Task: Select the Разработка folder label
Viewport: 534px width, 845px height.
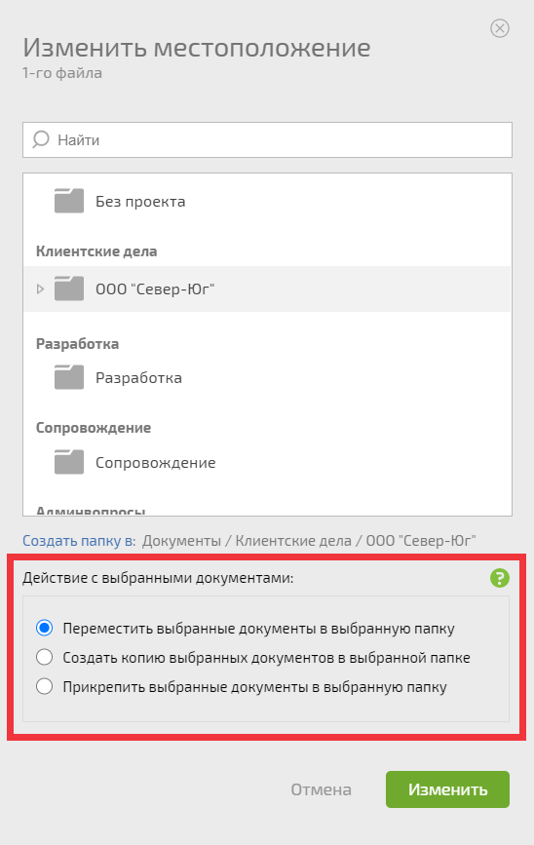Action: [138, 378]
